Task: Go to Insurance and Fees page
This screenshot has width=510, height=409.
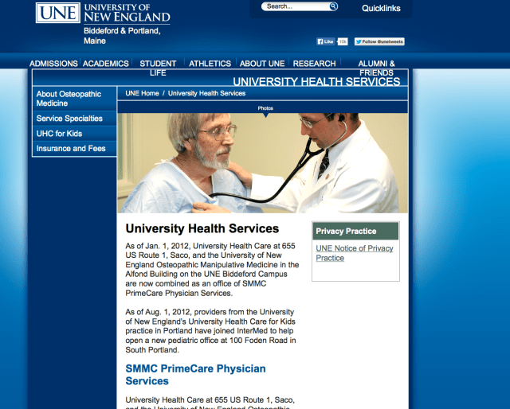Action: coord(71,149)
